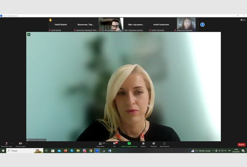This screenshot has width=247, height=167.
Task: Click the green Share Screen button
Action: coord(129,144)
